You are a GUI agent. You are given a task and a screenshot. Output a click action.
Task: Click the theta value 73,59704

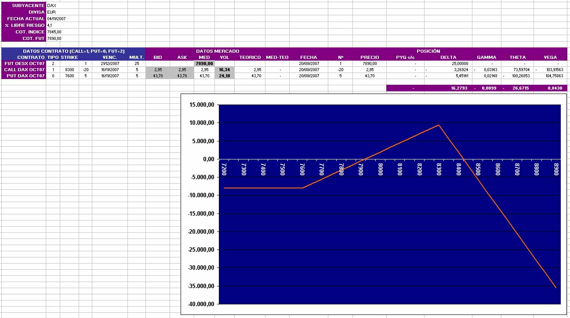click(521, 70)
